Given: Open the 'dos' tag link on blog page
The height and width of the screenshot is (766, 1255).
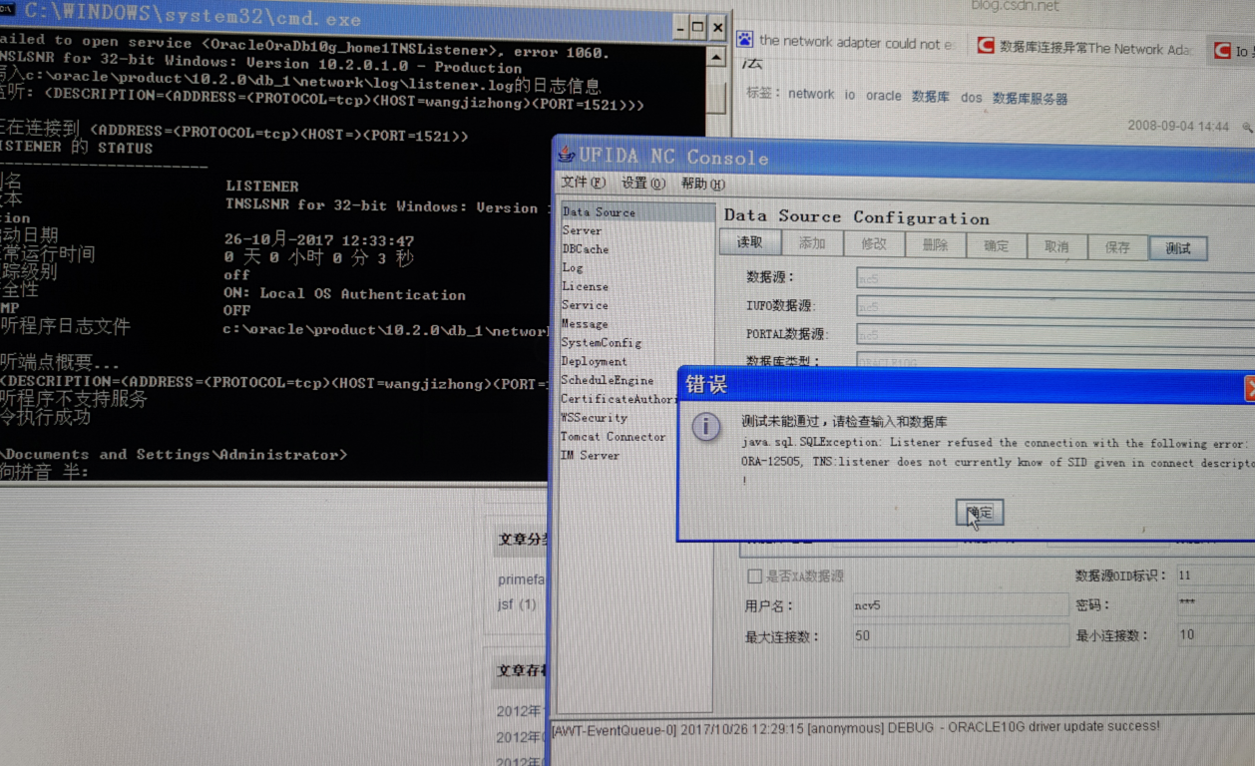Looking at the screenshot, I should coord(972,98).
